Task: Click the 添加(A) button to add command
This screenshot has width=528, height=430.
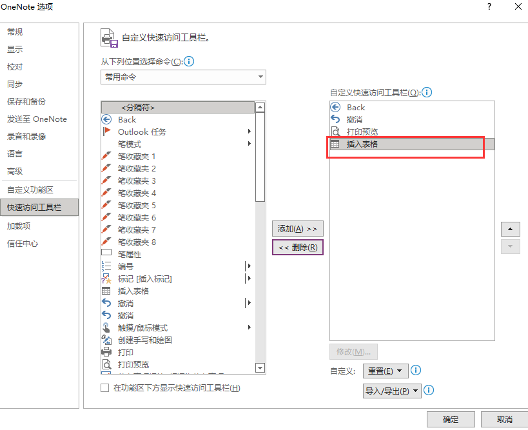Action: pos(297,228)
